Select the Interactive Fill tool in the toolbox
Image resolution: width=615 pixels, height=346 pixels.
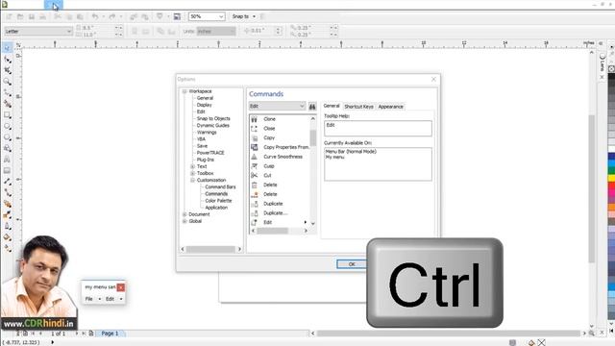pos(7,237)
